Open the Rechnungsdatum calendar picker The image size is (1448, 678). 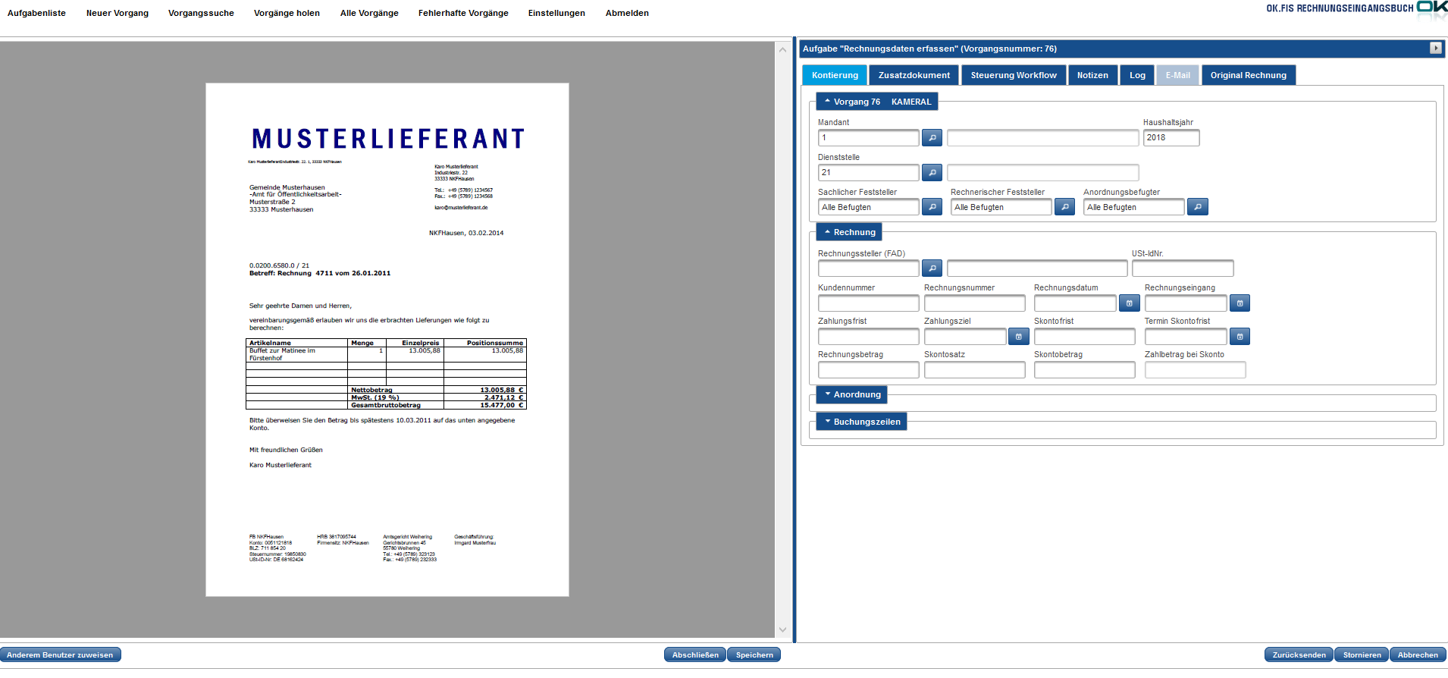pyautogui.click(x=1129, y=303)
